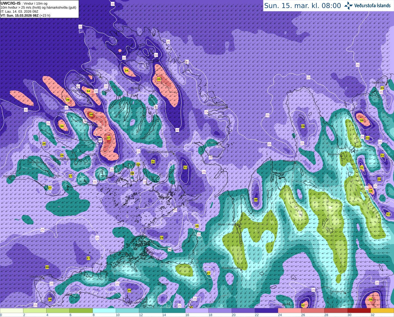Viewport: 394px width, 317px height.
Task: Select the red 28–30 m/s swatch
Action: click(x=336, y=311)
